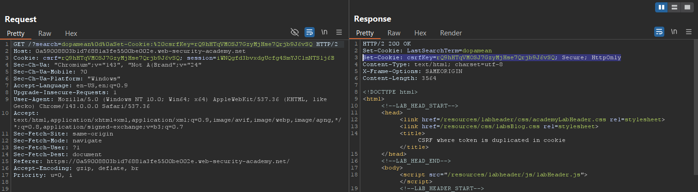Screen dimensions: 698x192
Task: Select the Request Raw tab
Action: coord(45,33)
